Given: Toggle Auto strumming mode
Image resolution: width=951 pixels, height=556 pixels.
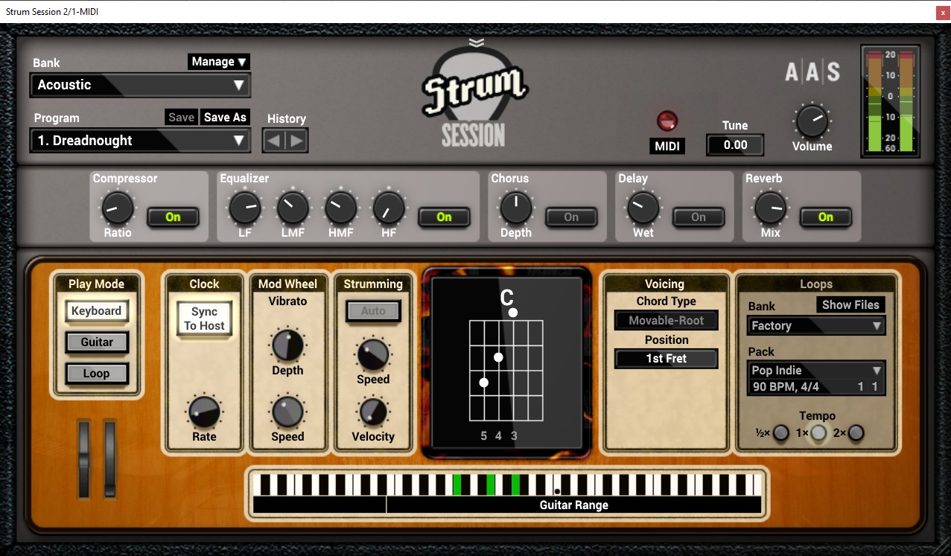Looking at the screenshot, I should point(372,312).
